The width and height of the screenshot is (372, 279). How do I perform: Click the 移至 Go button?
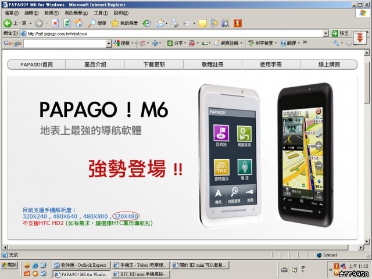point(340,34)
